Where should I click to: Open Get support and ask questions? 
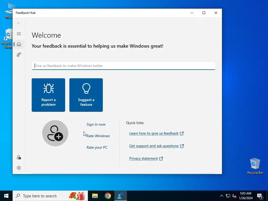pyautogui.click(x=157, y=146)
